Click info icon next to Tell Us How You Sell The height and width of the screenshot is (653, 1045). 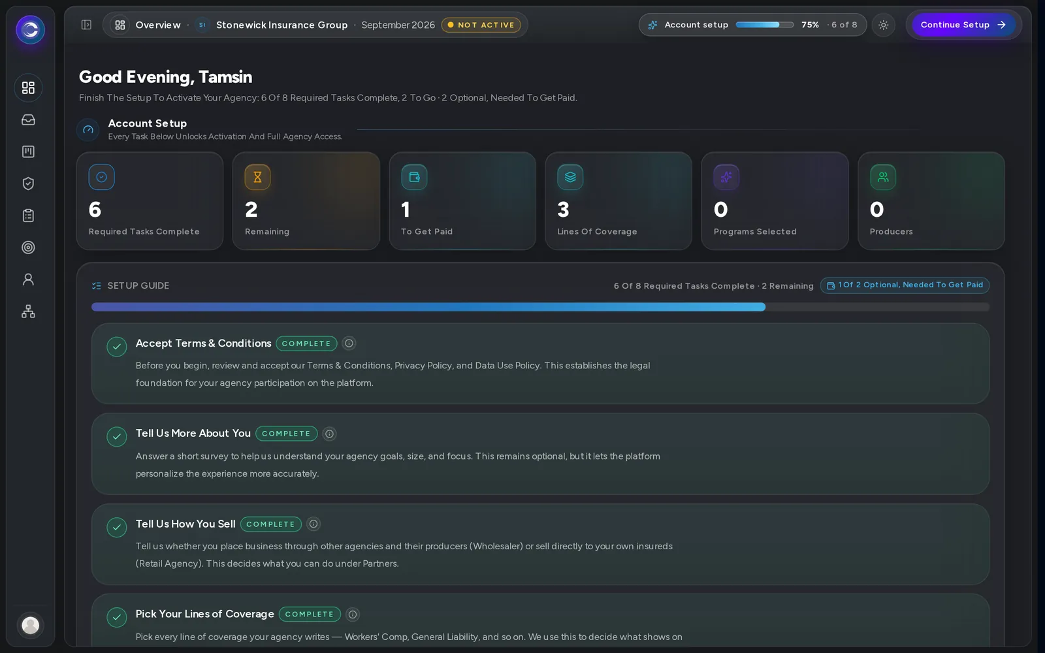tap(313, 524)
